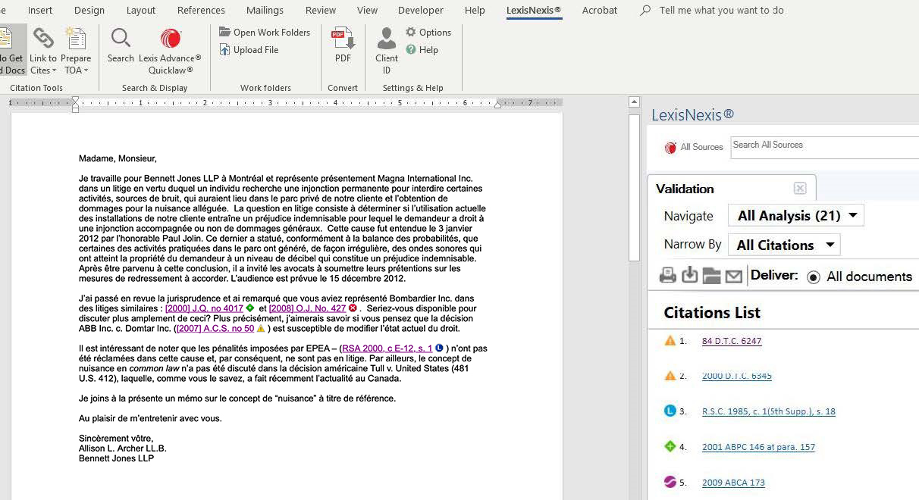This screenshot has height=500, width=919.
Task: Open the Layout tab
Action: tap(141, 11)
